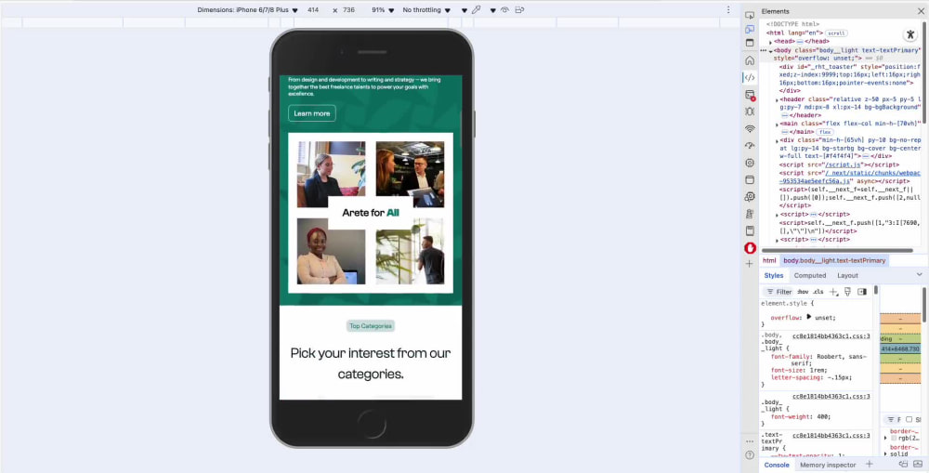929x473 pixels.
Task: Expand more tabs chevron beside Layout
Action: click(x=919, y=275)
